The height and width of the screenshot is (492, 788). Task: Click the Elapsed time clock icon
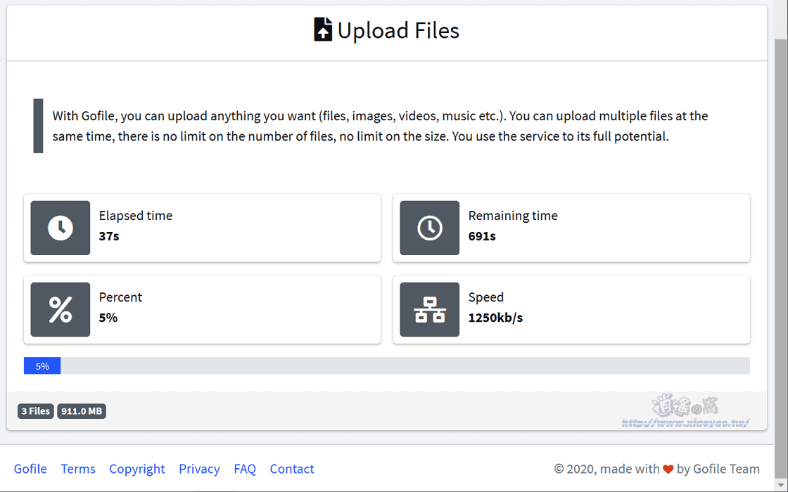tap(61, 228)
